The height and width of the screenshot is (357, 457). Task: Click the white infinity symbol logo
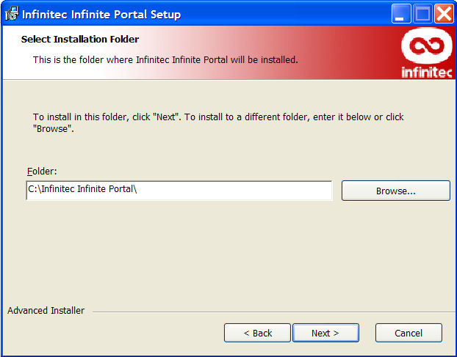coord(426,46)
